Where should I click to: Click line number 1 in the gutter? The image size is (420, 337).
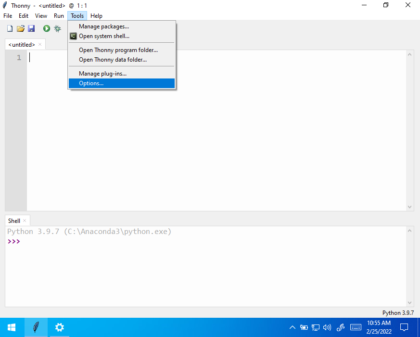19,58
